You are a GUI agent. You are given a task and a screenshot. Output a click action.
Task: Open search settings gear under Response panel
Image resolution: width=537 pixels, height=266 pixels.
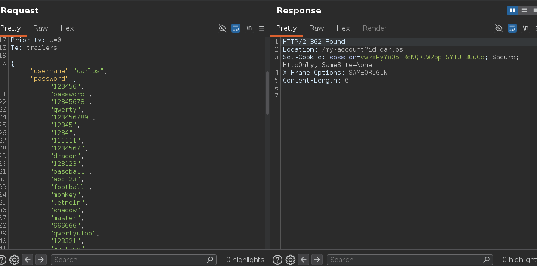point(290,260)
